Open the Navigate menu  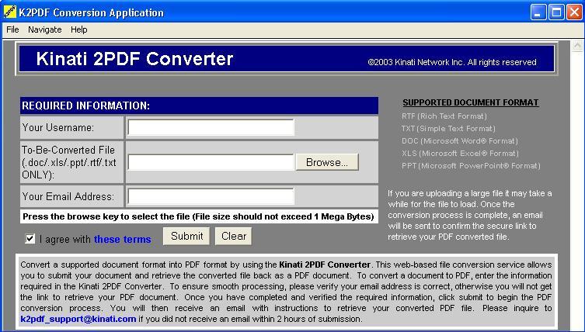click(45, 29)
